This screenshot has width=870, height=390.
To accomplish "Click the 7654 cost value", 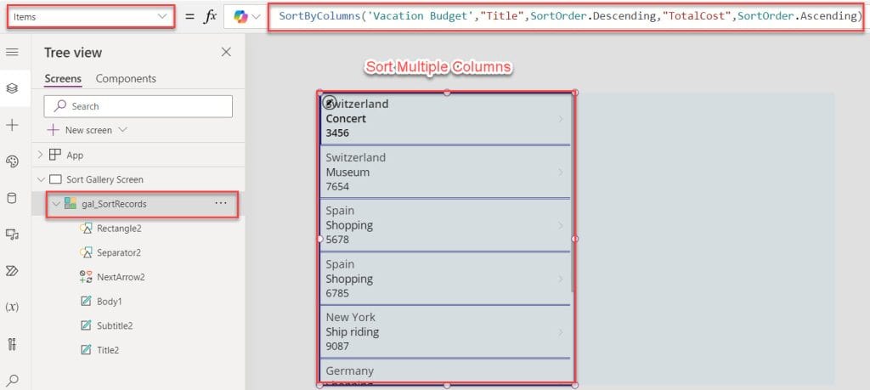I will click(337, 186).
